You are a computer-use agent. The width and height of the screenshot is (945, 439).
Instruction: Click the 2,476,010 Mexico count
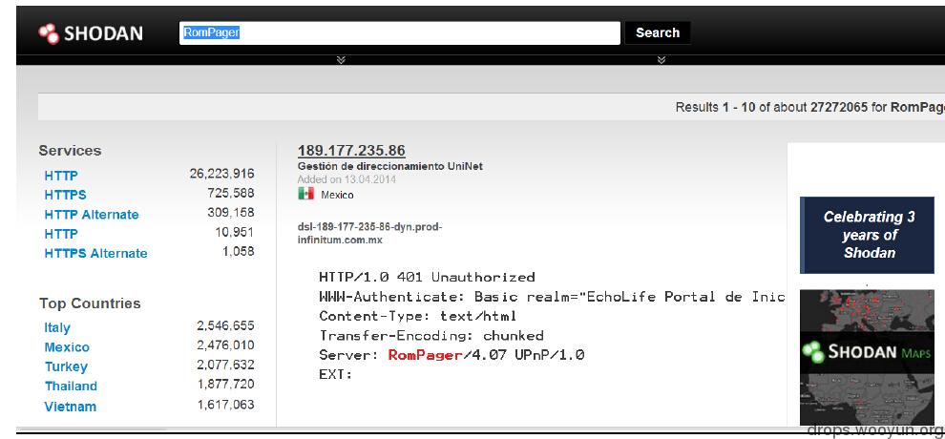225,345
